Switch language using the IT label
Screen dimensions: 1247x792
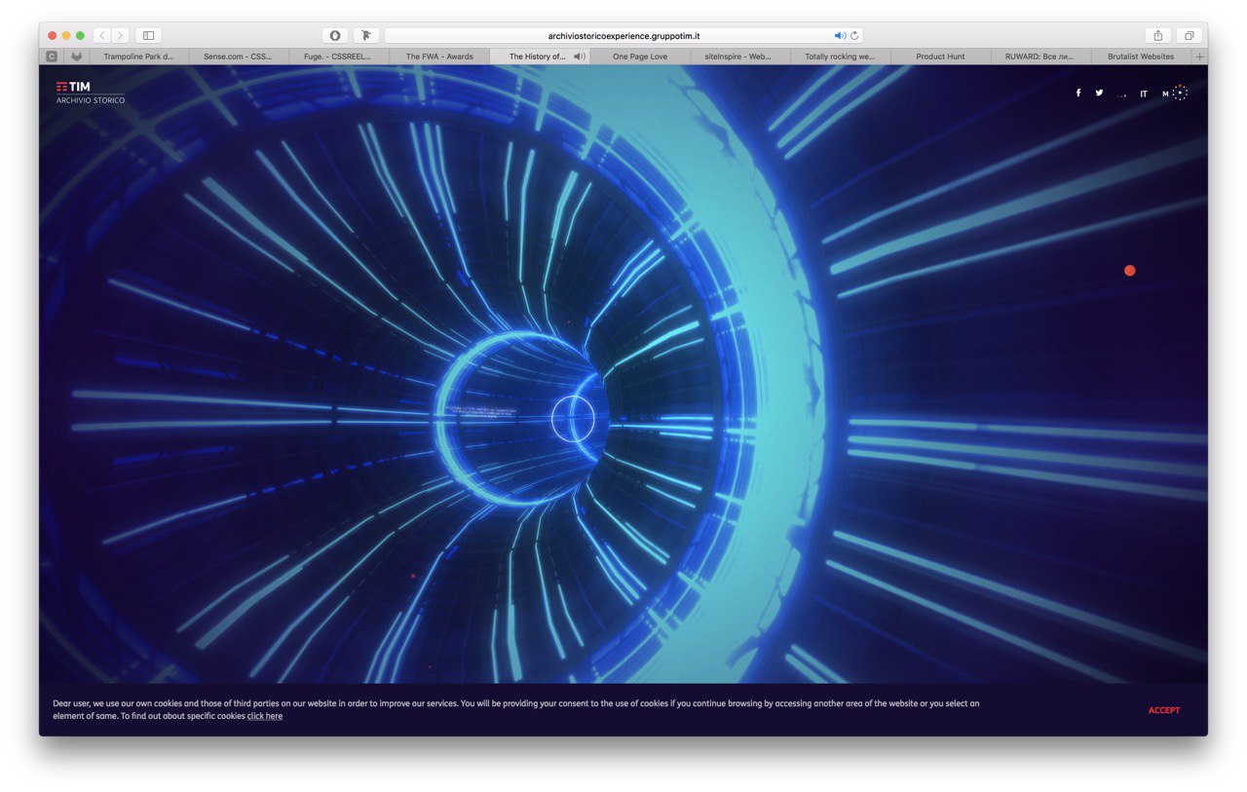coord(1144,94)
